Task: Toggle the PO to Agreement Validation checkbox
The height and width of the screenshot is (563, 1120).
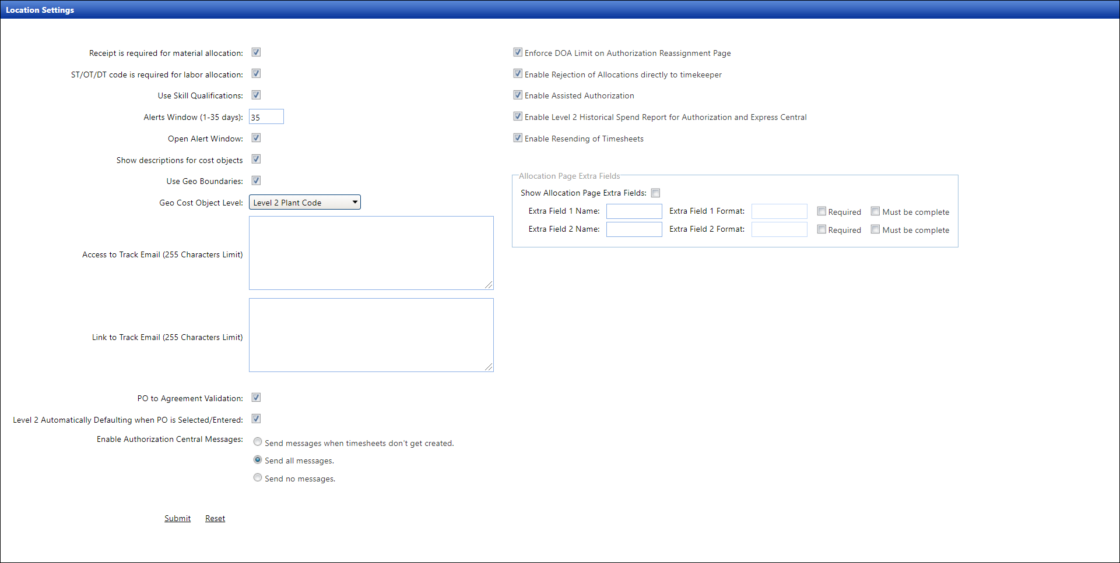Action: click(256, 398)
